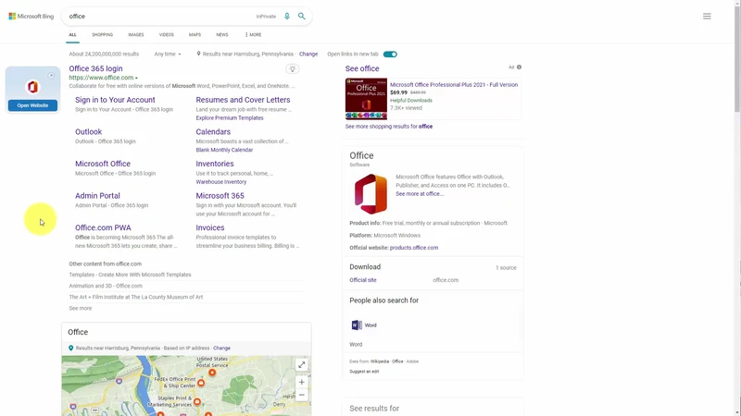Open See more shopping results for office
Viewport: 741px width, 416px height.
389,127
